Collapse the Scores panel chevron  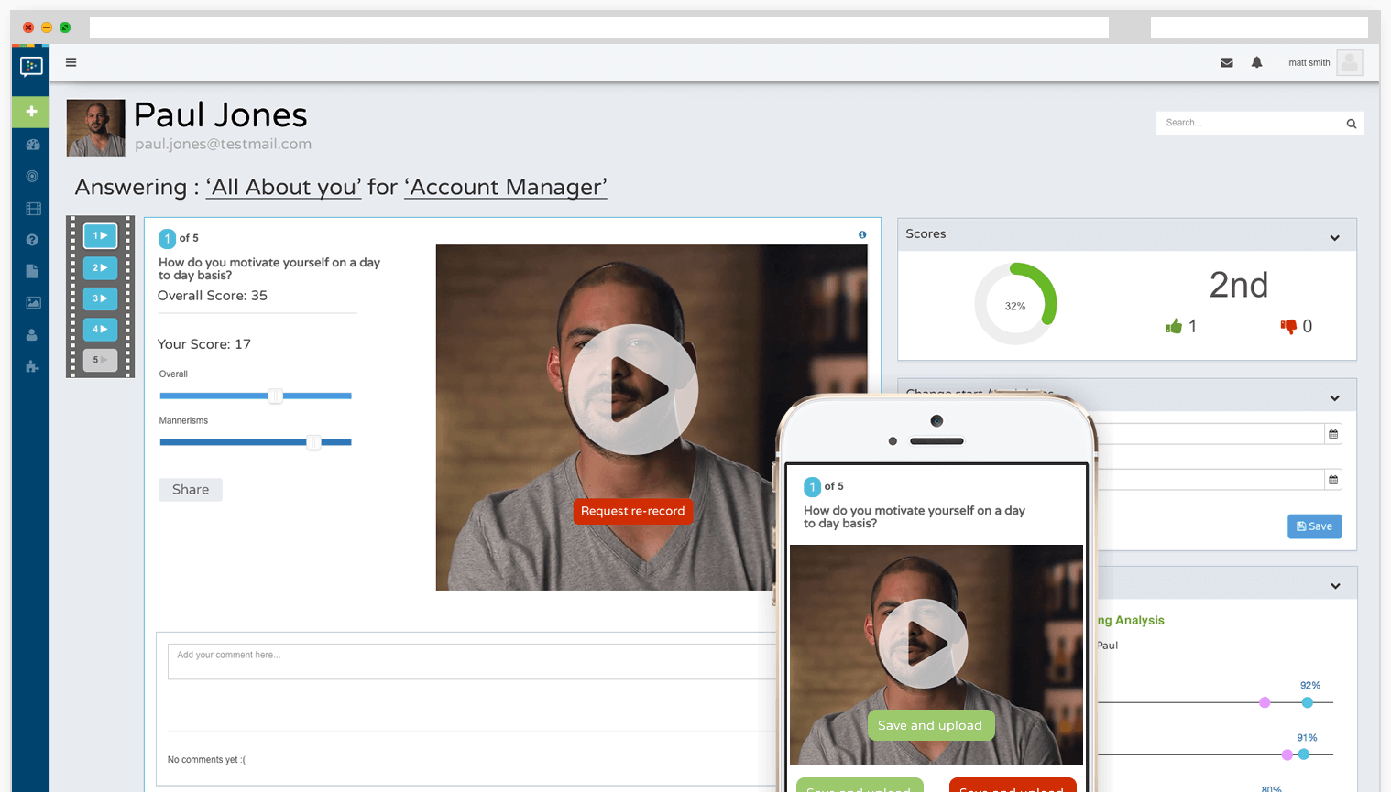[1334, 238]
